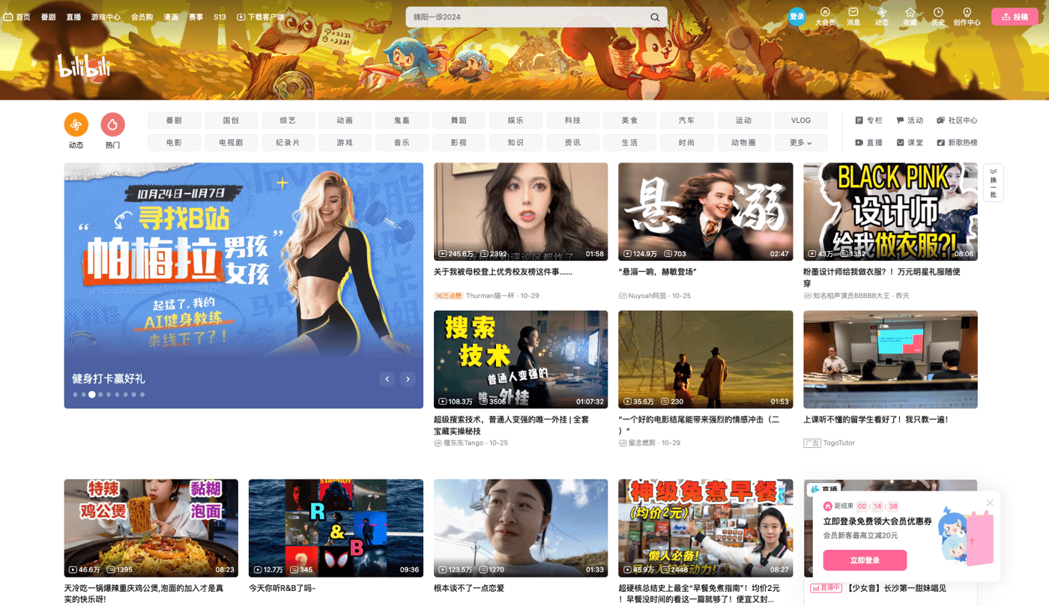The image size is (1049, 606).
Task: Open the 番剧 menu in top navigation
Action: point(47,16)
